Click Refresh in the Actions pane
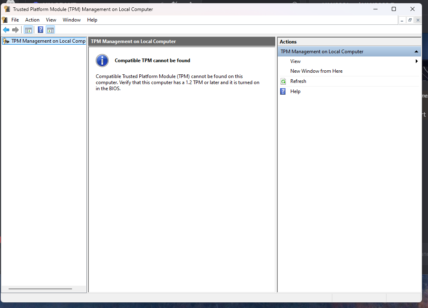This screenshot has width=428, height=308. [298, 81]
